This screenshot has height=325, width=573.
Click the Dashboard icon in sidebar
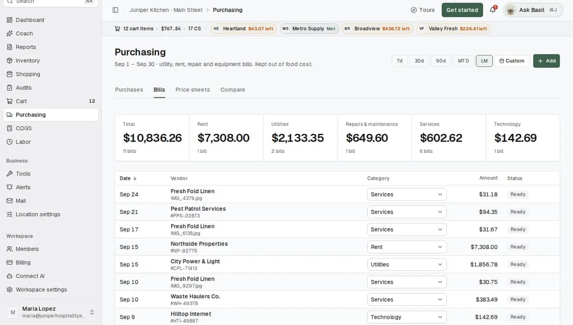point(10,20)
